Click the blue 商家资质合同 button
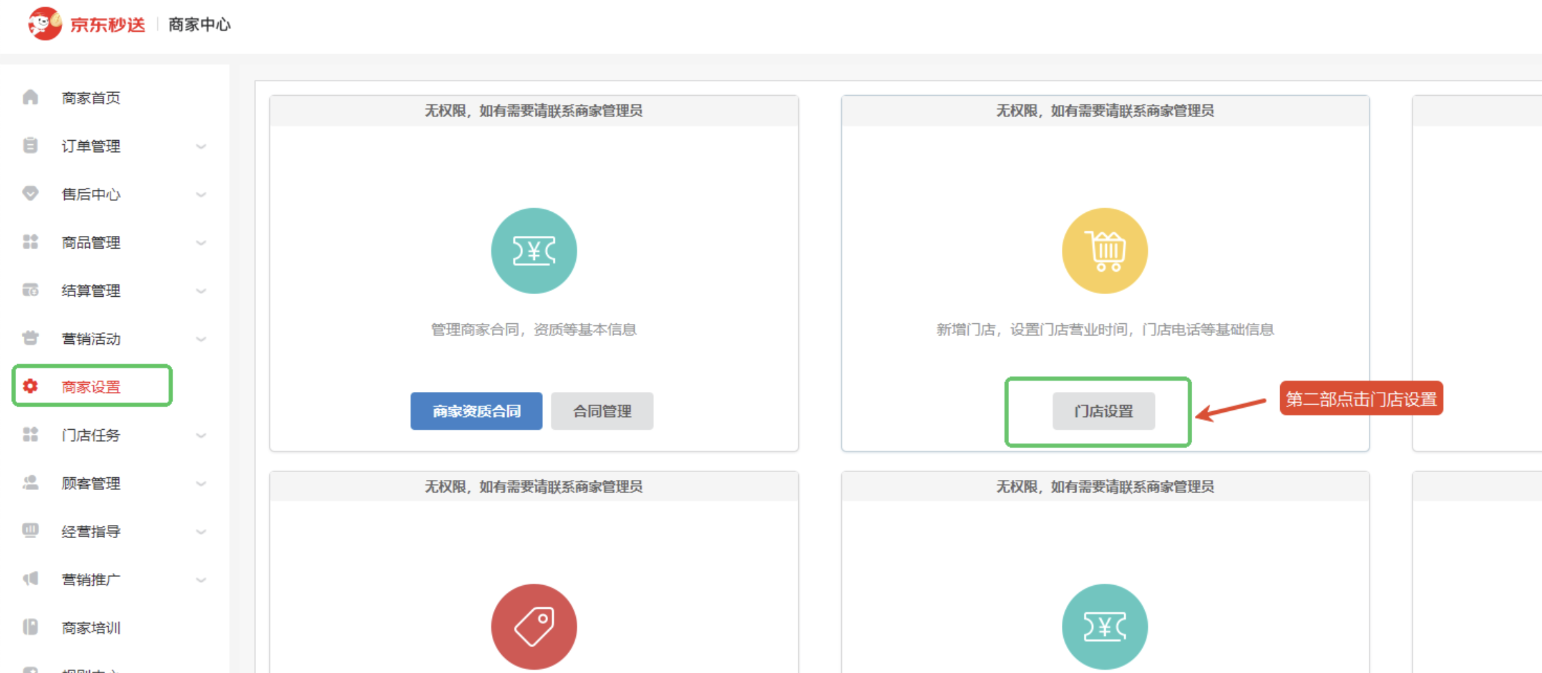Screen dimensions: 1542x673 tap(476, 411)
